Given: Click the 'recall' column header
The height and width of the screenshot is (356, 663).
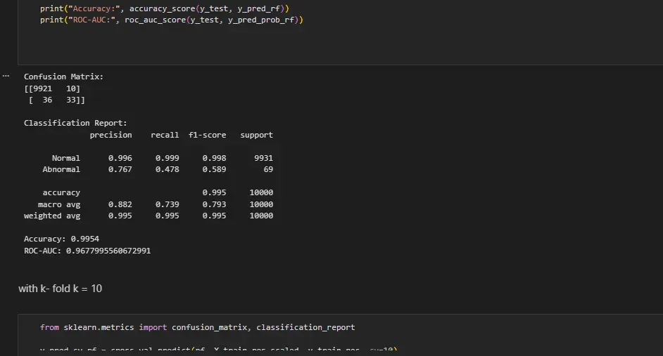Looking at the screenshot, I should (x=165, y=135).
